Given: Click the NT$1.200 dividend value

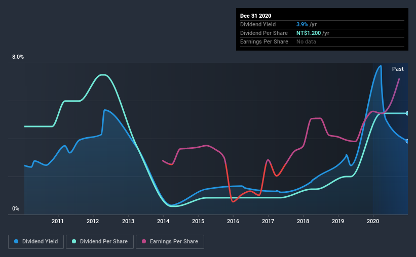Looking at the screenshot, I should [309, 33].
